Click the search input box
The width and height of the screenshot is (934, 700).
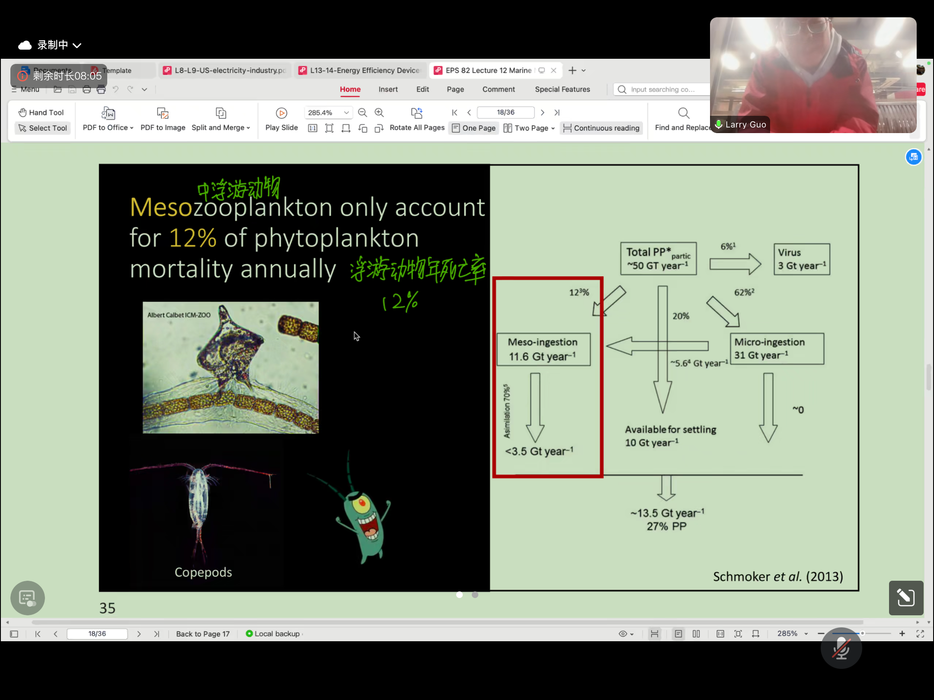point(662,89)
